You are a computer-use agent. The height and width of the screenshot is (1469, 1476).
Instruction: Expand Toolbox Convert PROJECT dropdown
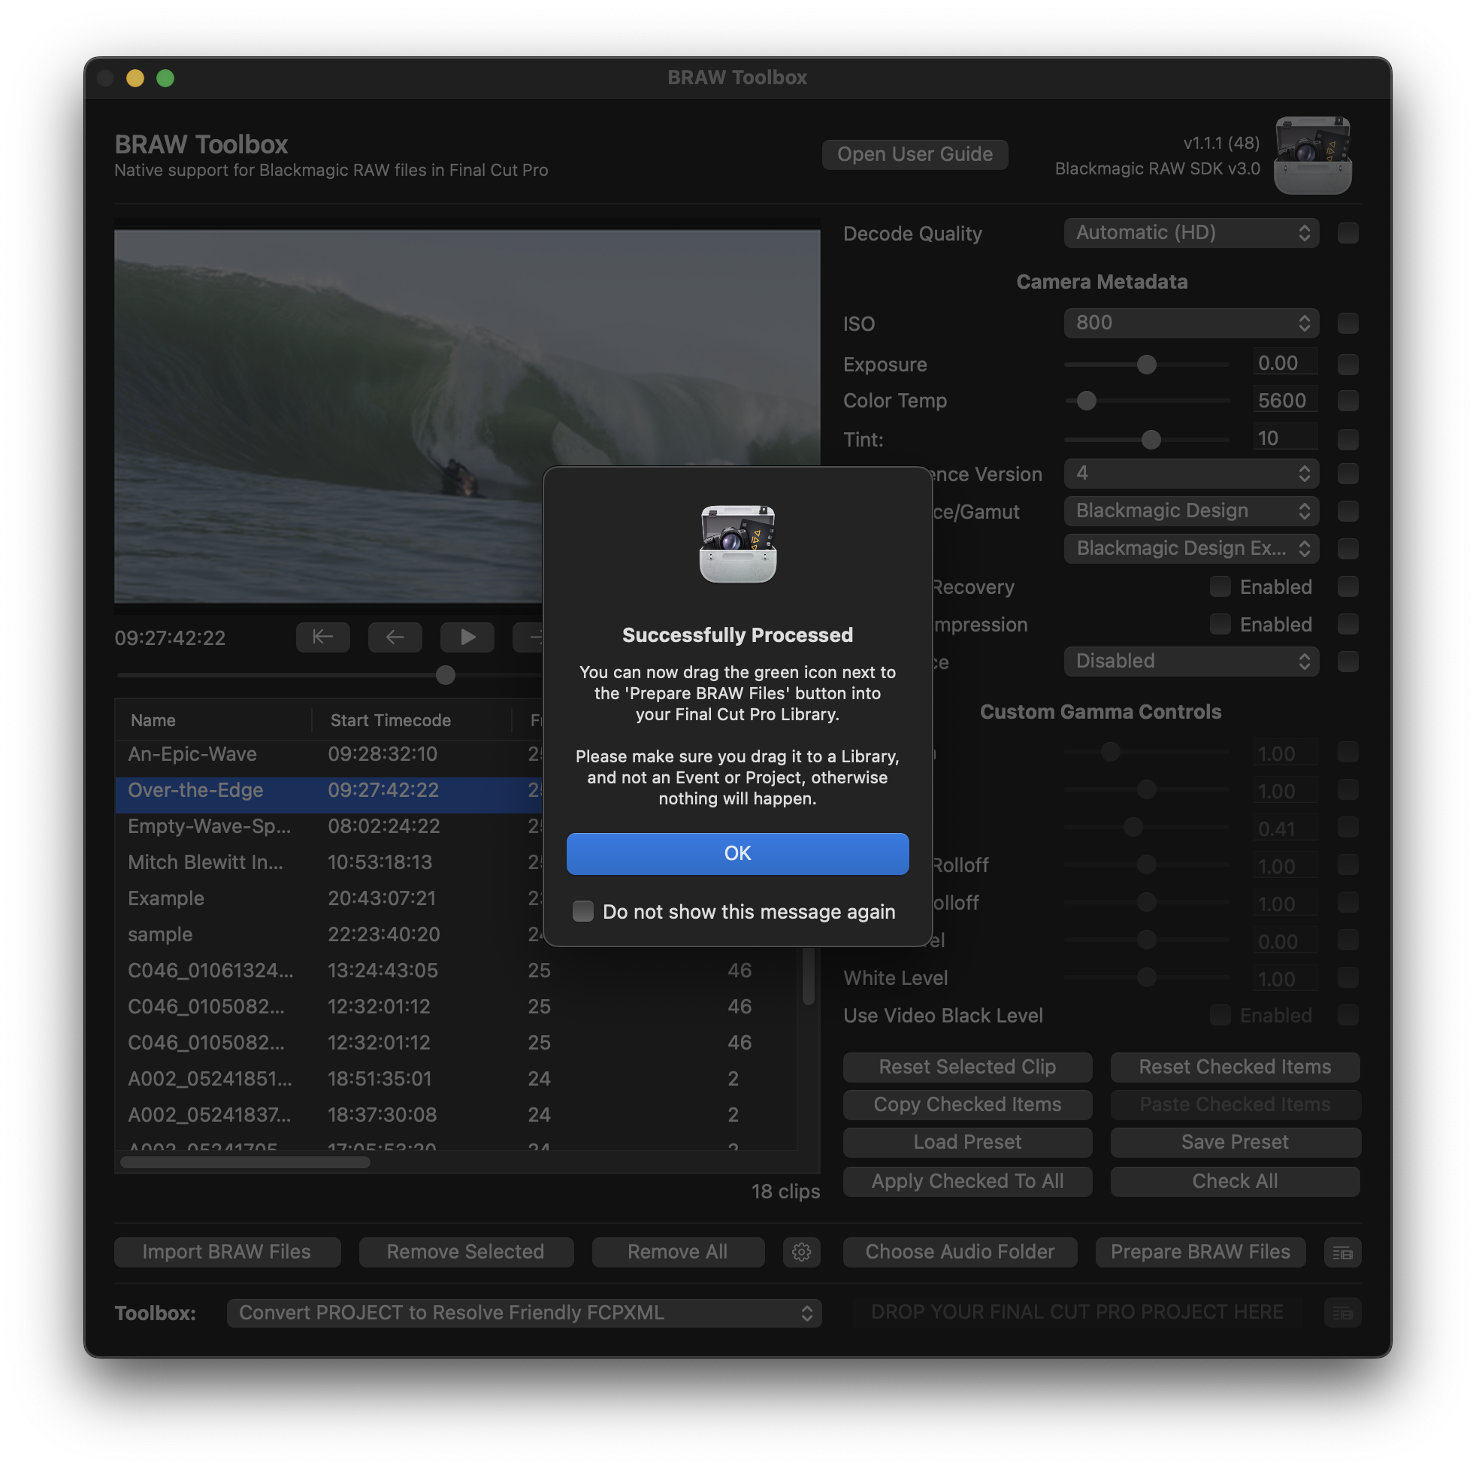pyautogui.click(x=524, y=1313)
